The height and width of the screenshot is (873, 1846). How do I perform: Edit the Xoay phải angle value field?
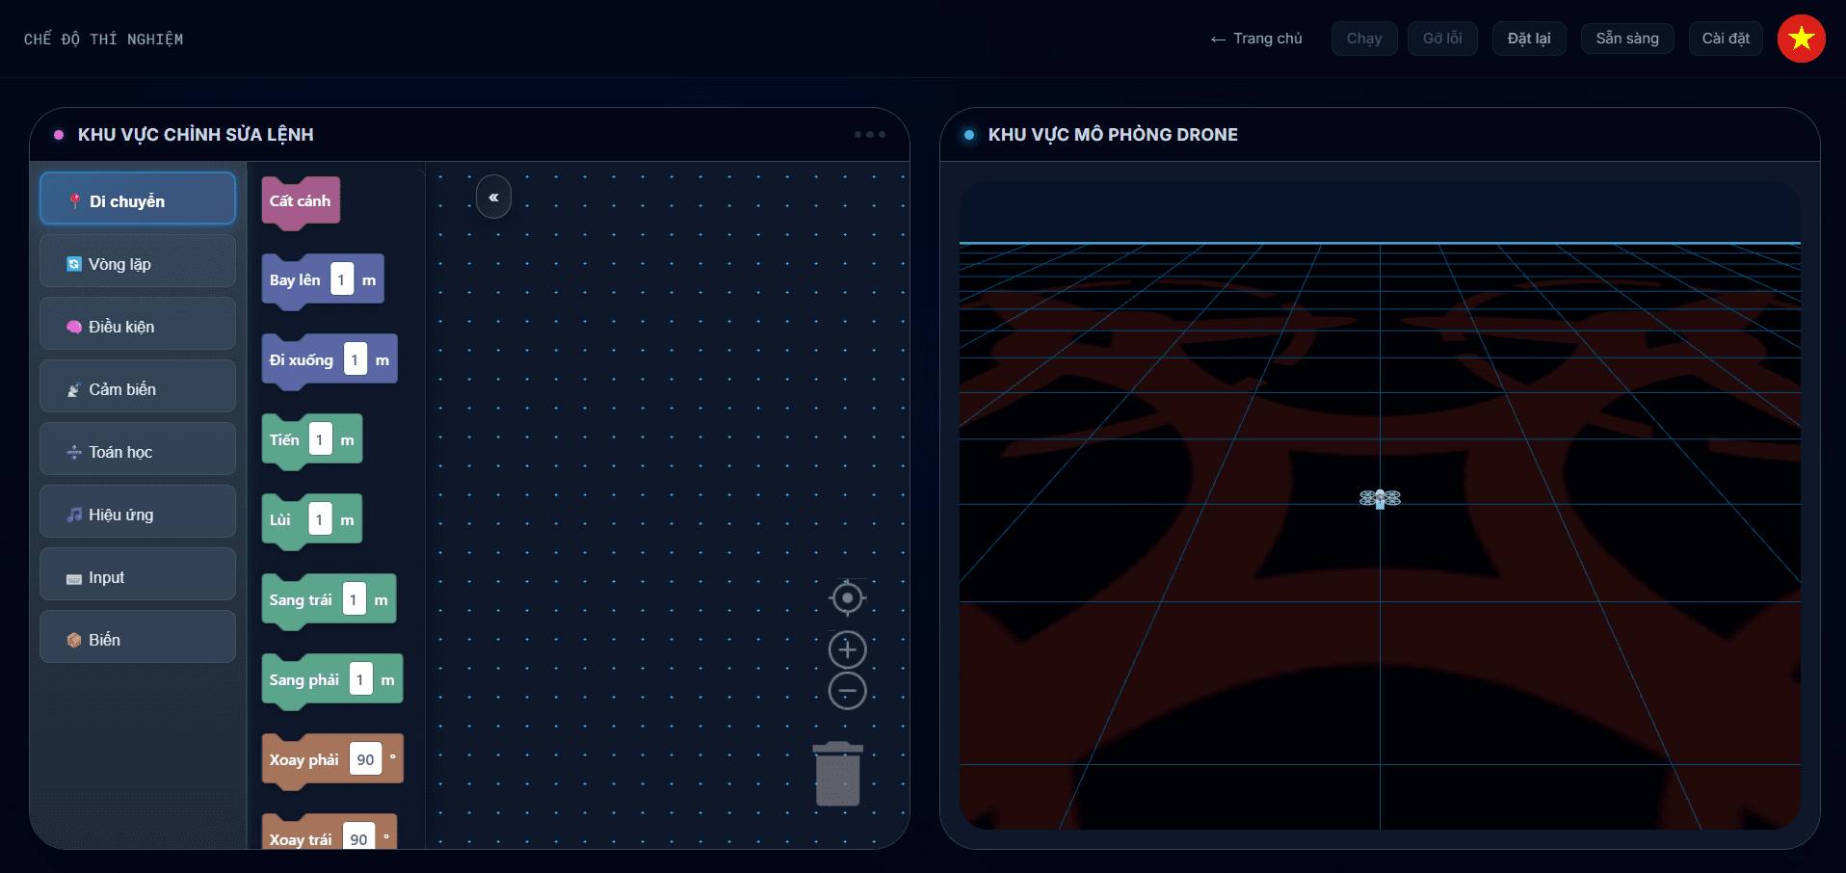366,759
